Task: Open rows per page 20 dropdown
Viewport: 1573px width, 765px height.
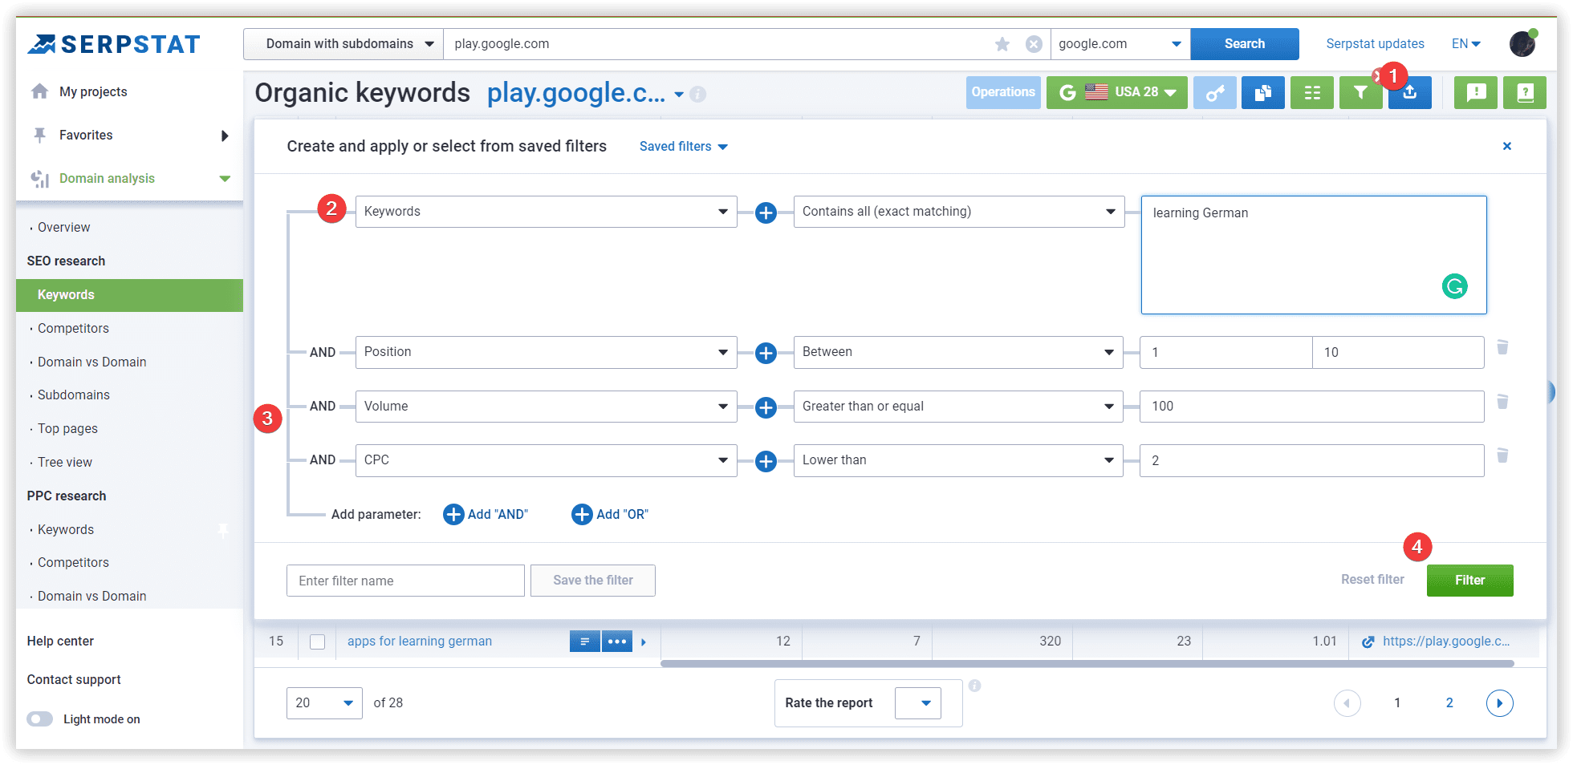Action: [x=324, y=703]
